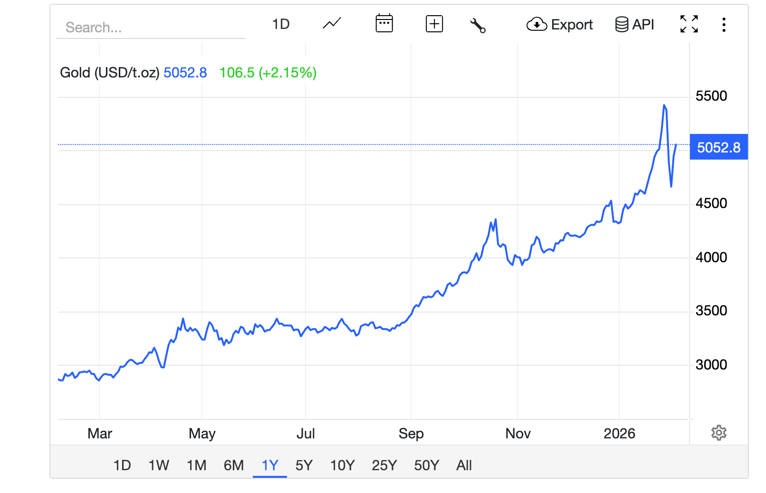Click the plus icon to add comparison

point(434,24)
